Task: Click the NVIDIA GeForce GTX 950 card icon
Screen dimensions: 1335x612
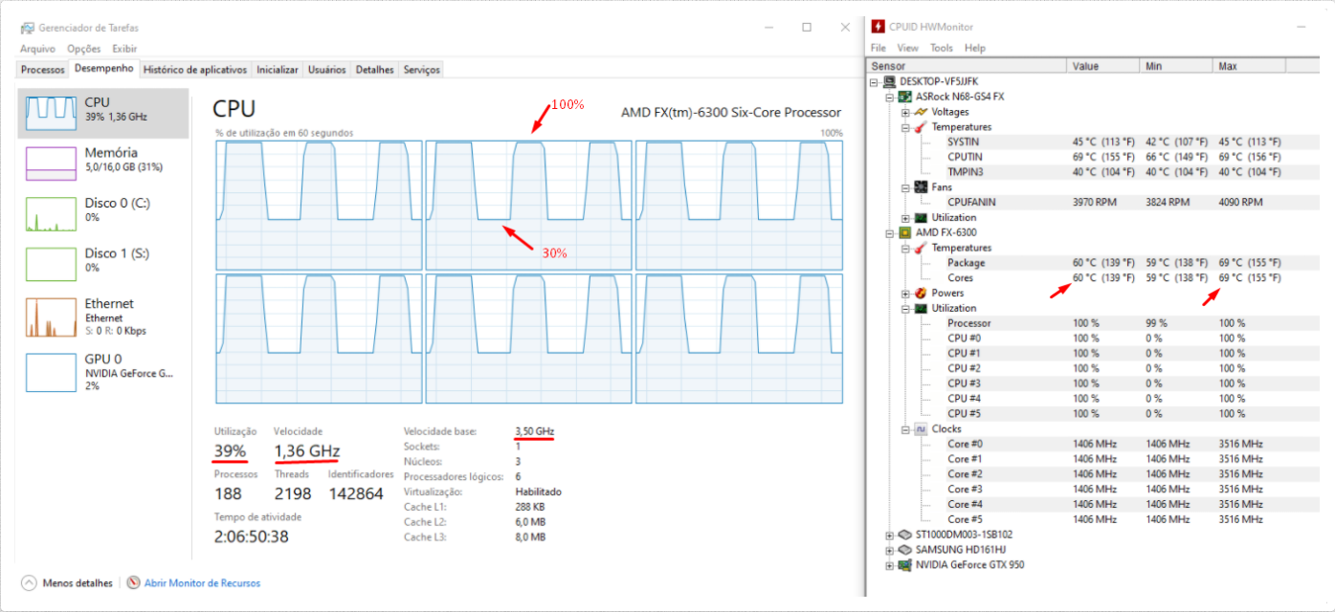Action: pyautogui.click(x=905, y=565)
